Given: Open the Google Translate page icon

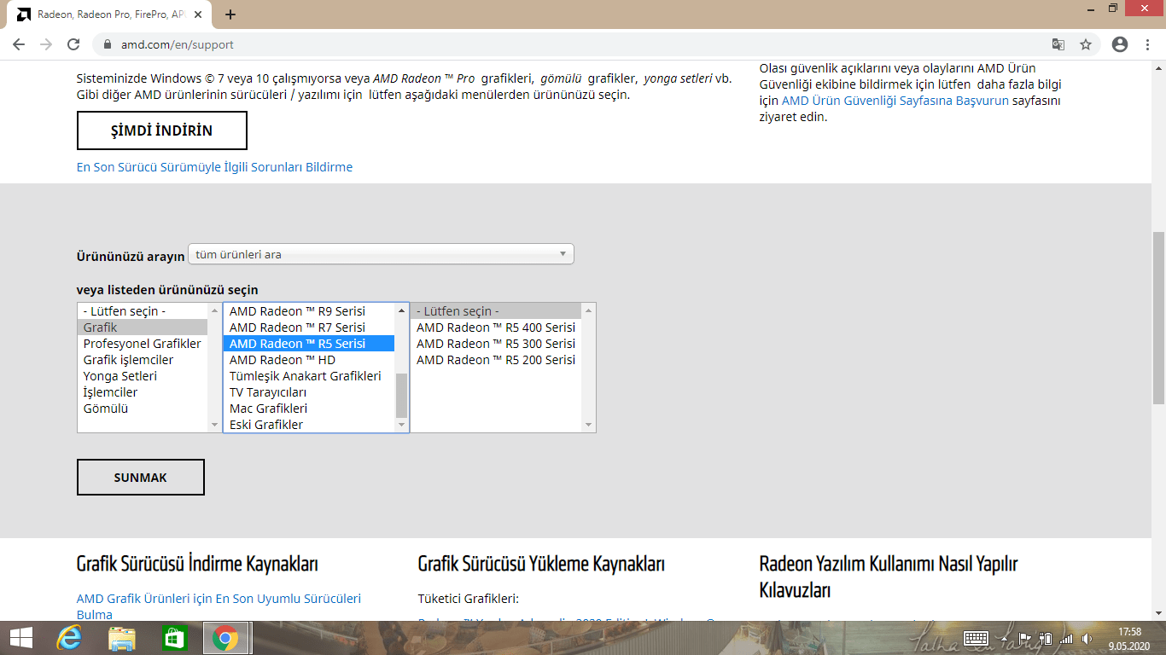Looking at the screenshot, I should pyautogui.click(x=1058, y=44).
